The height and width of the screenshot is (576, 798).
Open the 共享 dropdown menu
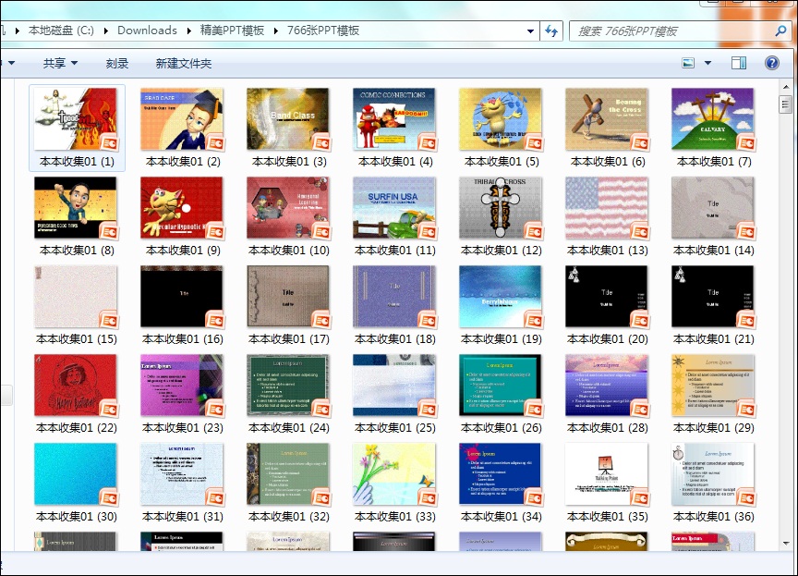coord(60,63)
